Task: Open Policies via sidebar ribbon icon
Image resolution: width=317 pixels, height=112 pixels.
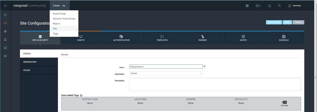Action: 5,40
